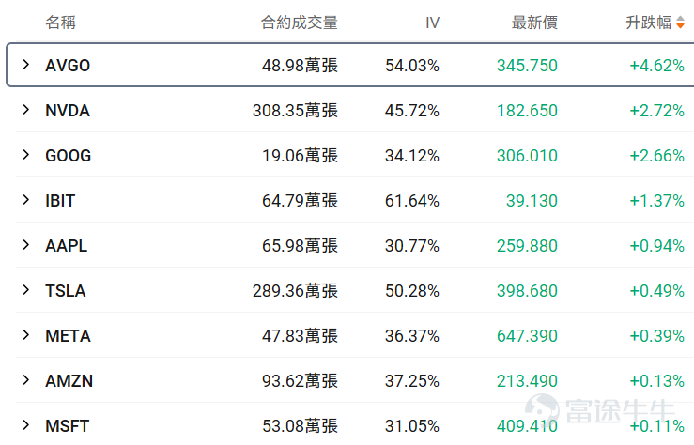Click AMZN change +0.13%
This screenshot has height=445, width=694.
pyautogui.click(x=657, y=382)
